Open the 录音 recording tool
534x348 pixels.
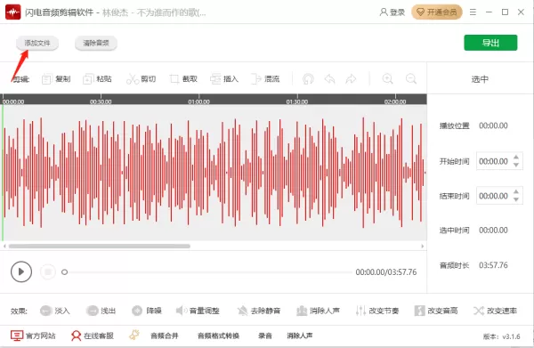pyautogui.click(x=265, y=336)
